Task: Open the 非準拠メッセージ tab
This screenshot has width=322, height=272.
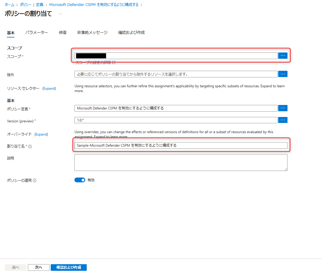Action: coord(92,32)
